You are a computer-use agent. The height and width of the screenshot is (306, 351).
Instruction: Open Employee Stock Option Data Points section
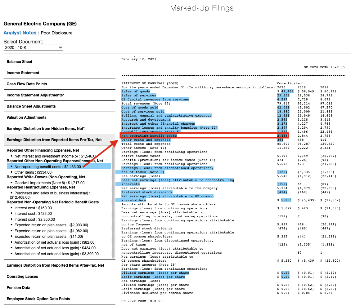[60, 299]
